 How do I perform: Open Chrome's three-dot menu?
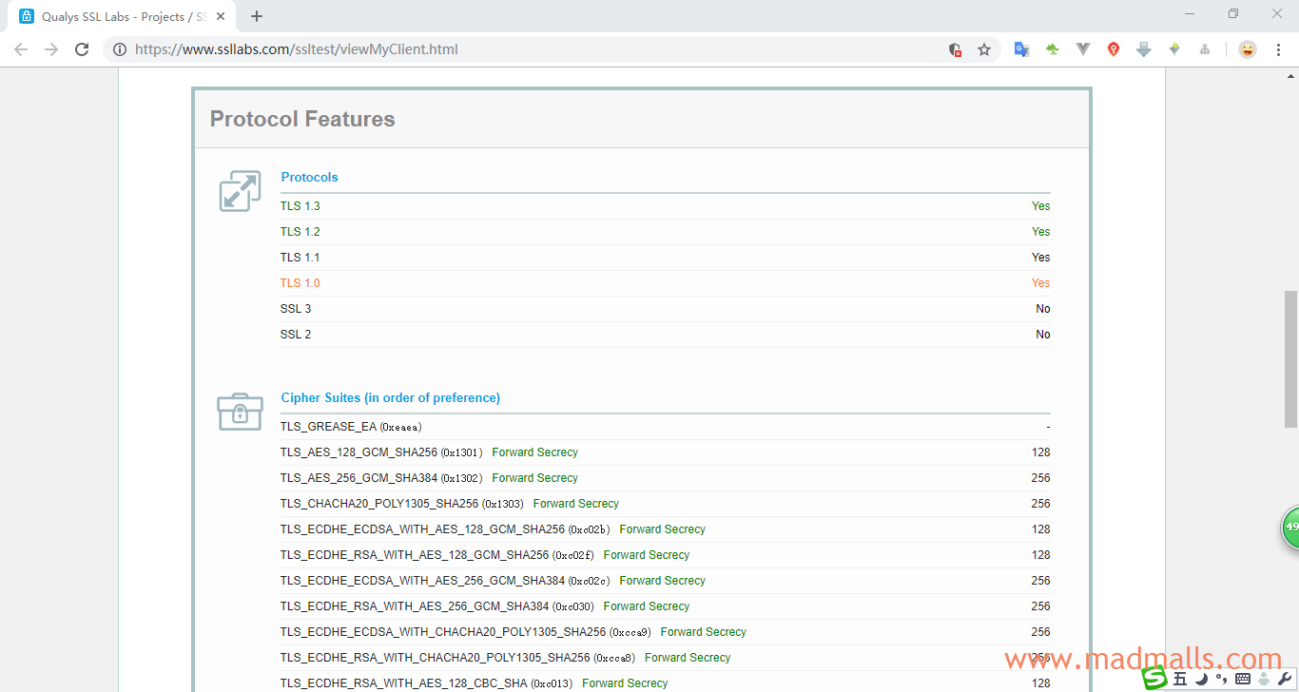coord(1278,49)
